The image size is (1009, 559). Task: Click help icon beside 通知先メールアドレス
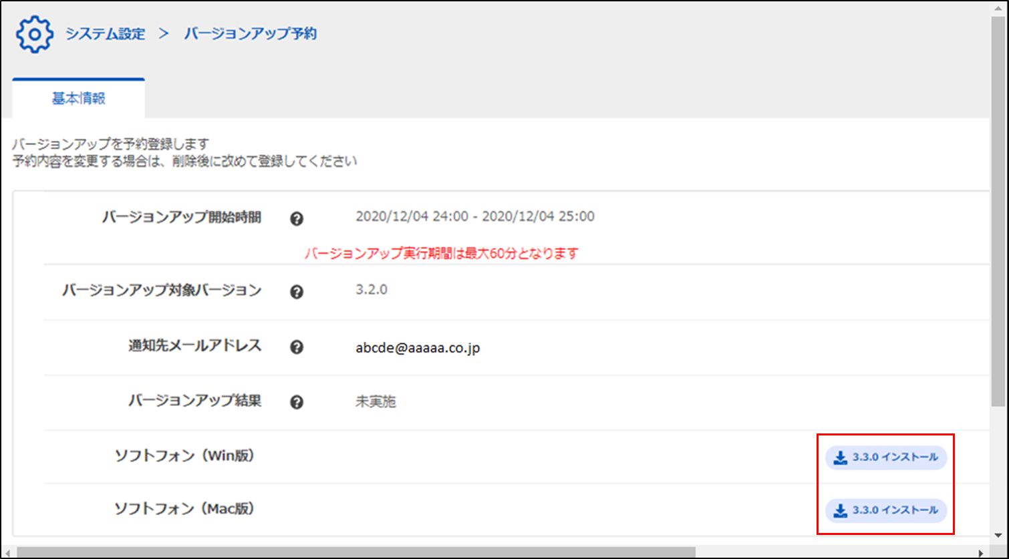point(297,347)
